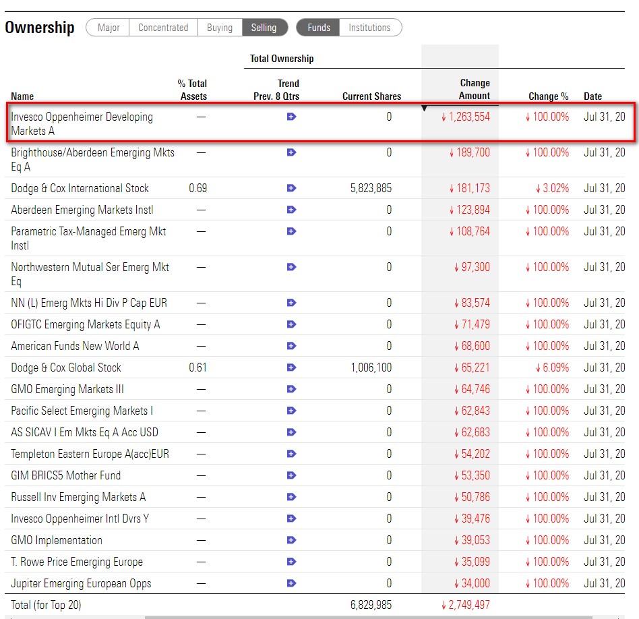
Task: Open Northwestern Mutual Ser Emerg Mkt Eq
Action: pos(90,274)
